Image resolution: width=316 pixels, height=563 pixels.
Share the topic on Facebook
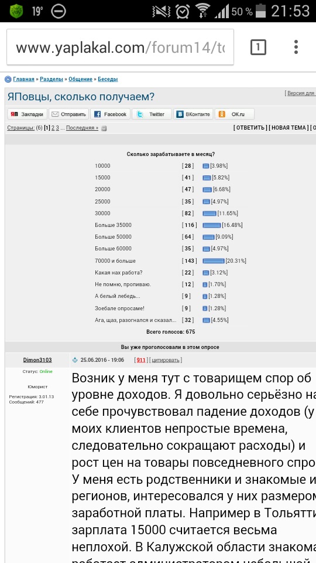tap(111, 114)
